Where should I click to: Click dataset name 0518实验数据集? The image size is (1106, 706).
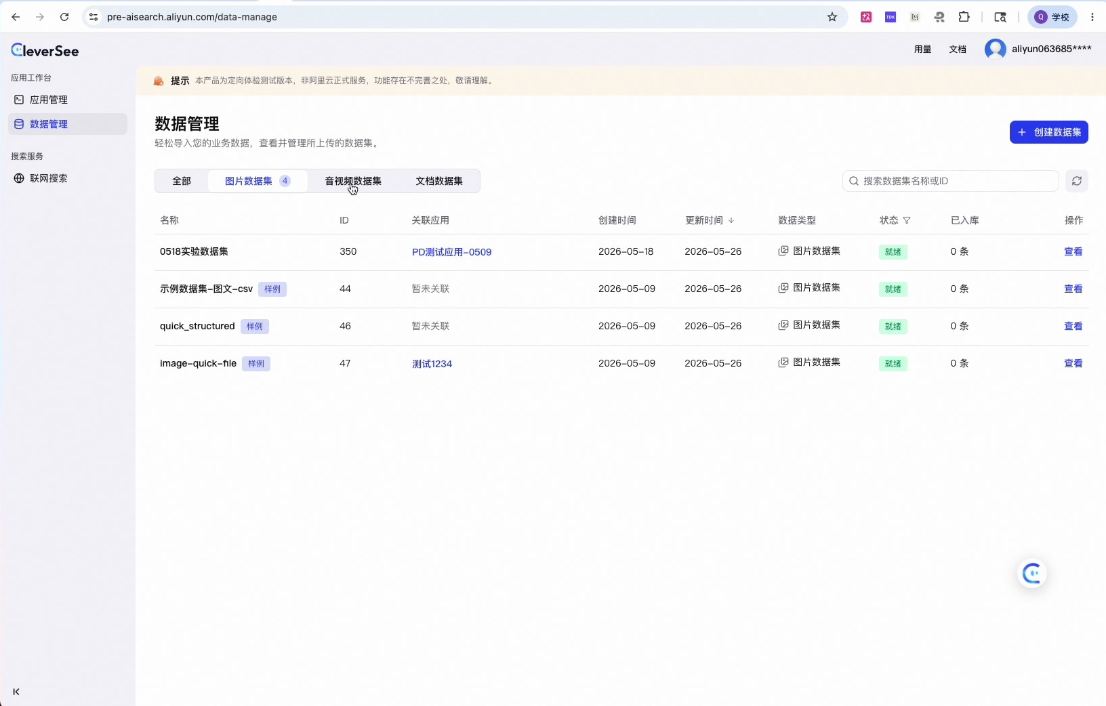(x=194, y=251)
